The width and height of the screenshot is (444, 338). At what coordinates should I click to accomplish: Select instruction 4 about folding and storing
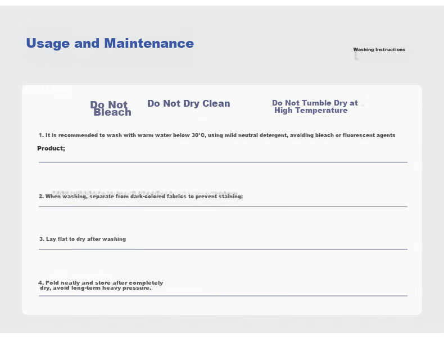pos(101,285)
